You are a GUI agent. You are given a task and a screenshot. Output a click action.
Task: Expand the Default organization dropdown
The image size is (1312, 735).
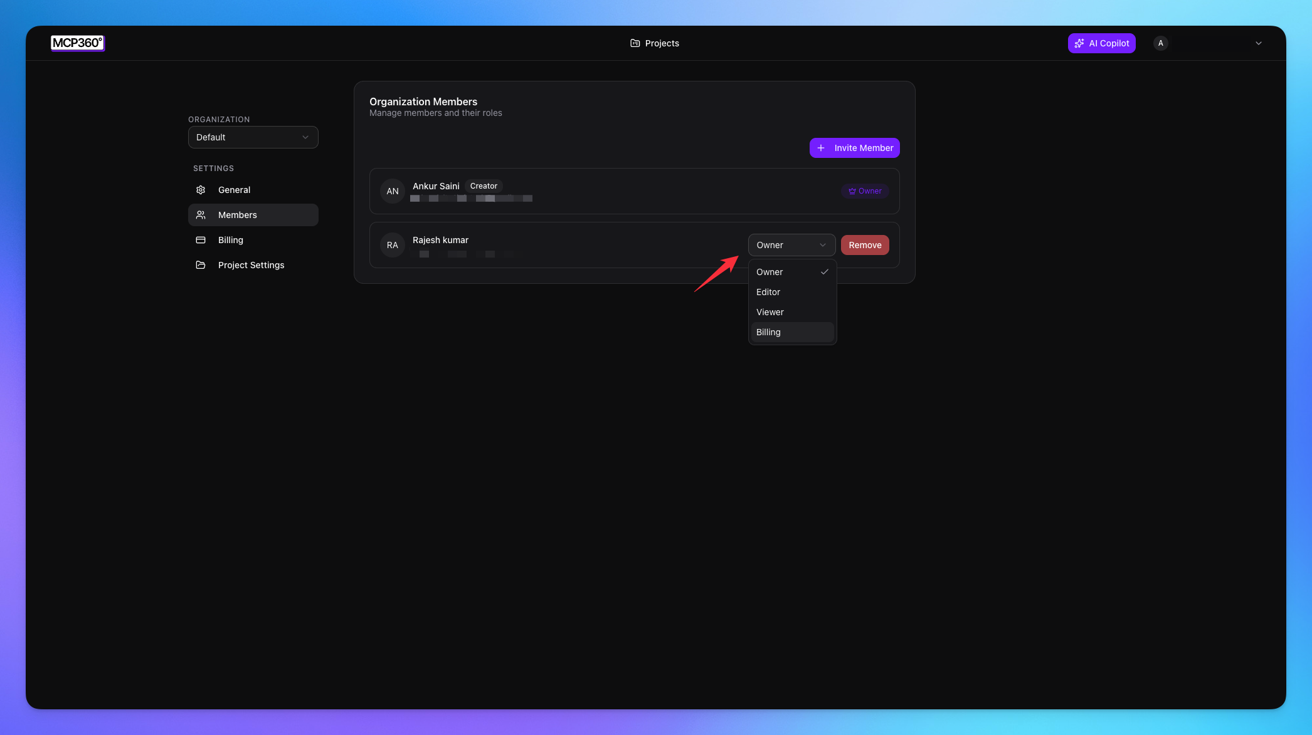click(x=253, y=137)
